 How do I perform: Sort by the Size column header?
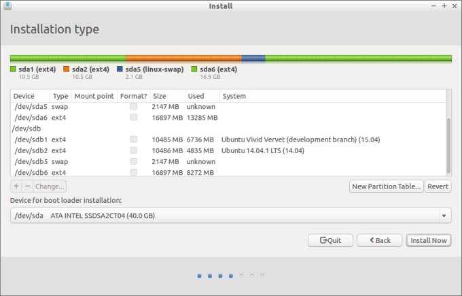click(166, 96)
